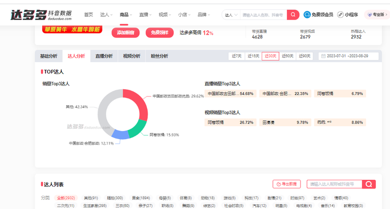This screenshot has height=209, width=390.
Task: Click the top search input for 达人名称
Action: coord(263,15)
